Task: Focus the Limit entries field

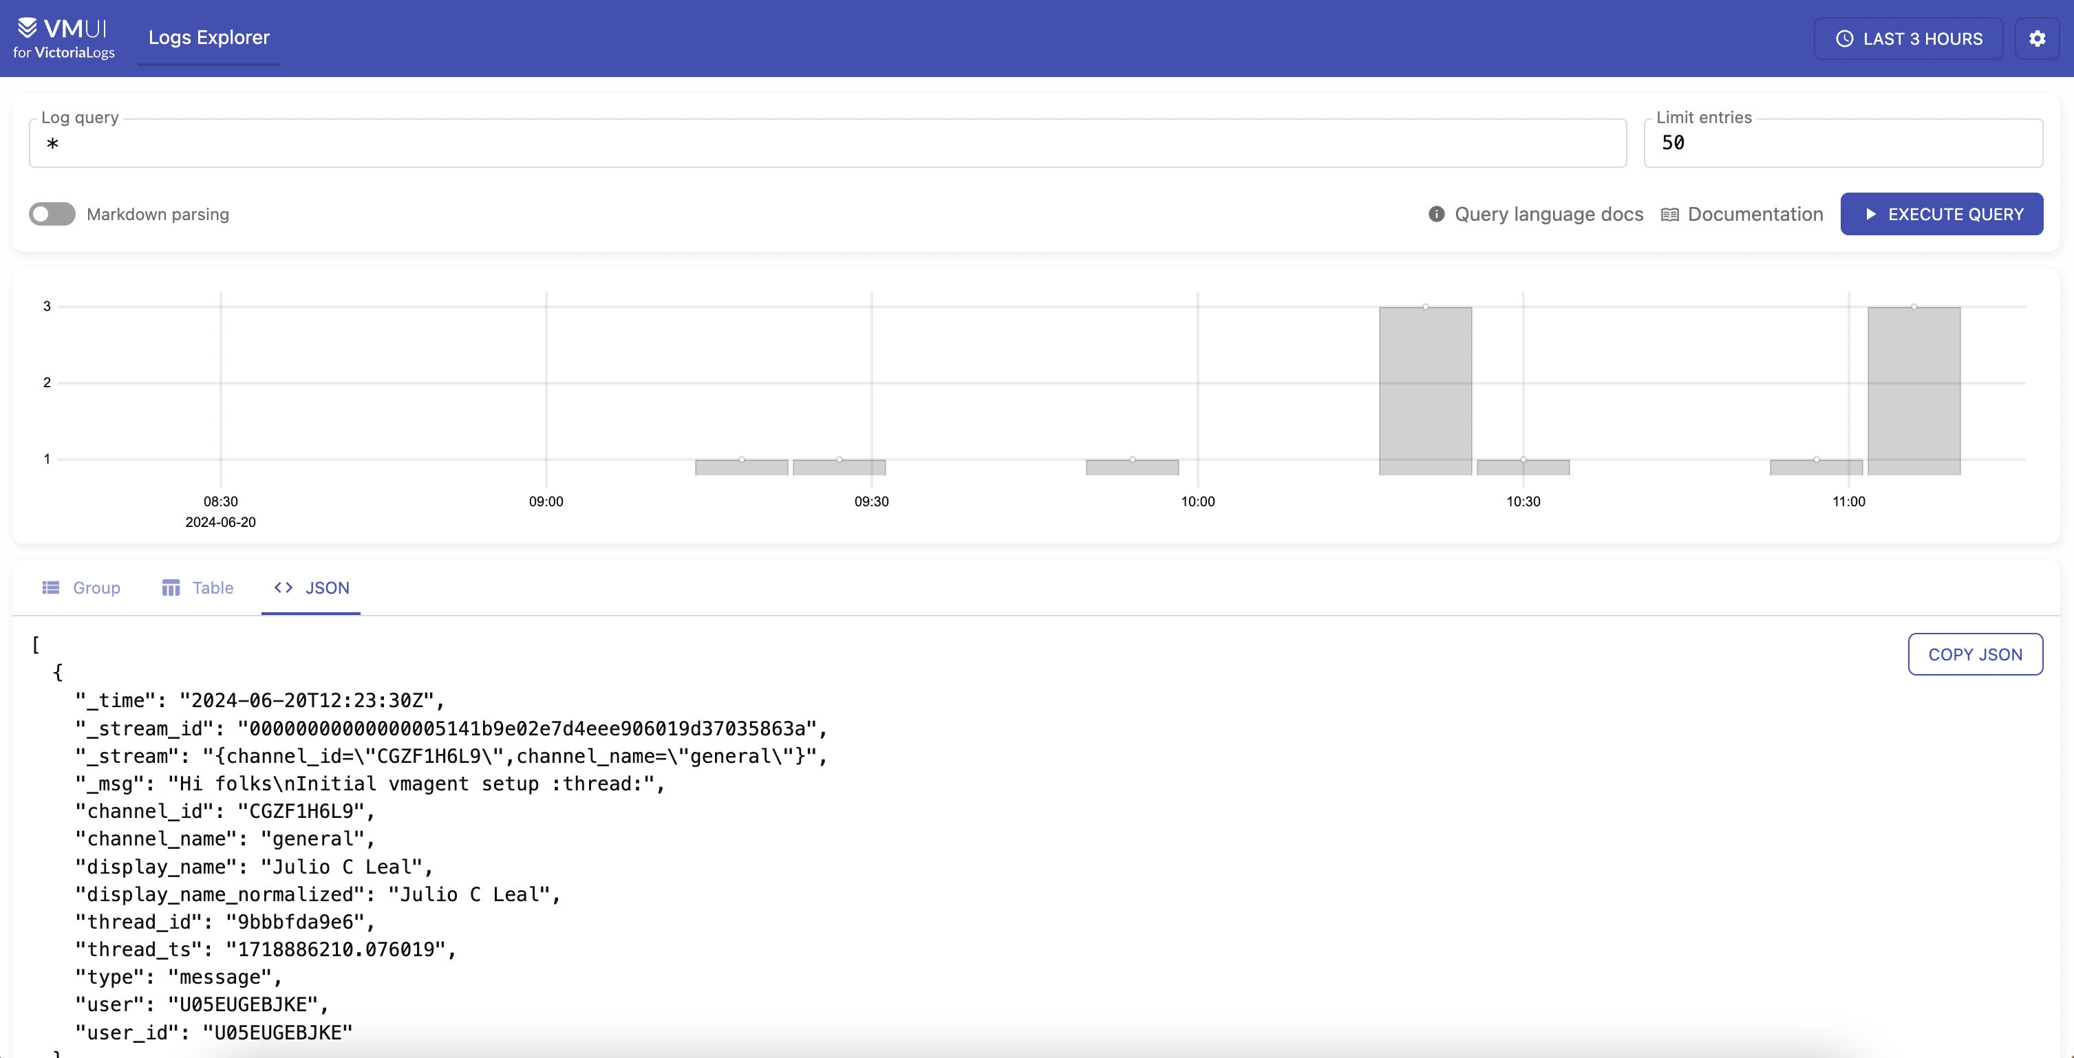Action: pos(1843,143)
